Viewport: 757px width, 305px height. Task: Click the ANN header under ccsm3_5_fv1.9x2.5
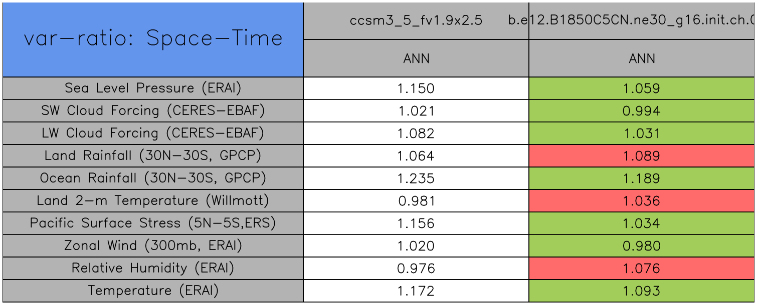pos(416,58)
